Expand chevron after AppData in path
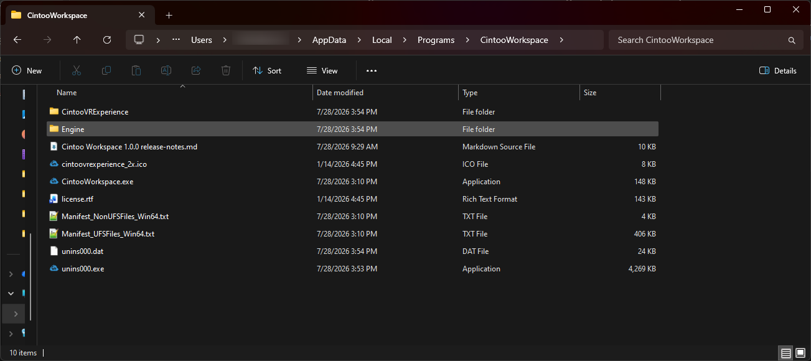The image size is (811, 361). 359,40
